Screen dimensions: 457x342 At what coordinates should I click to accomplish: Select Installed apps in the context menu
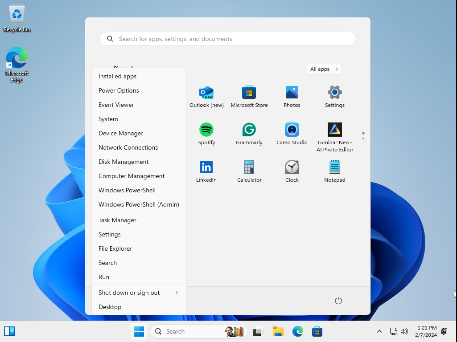pos(139,76)
